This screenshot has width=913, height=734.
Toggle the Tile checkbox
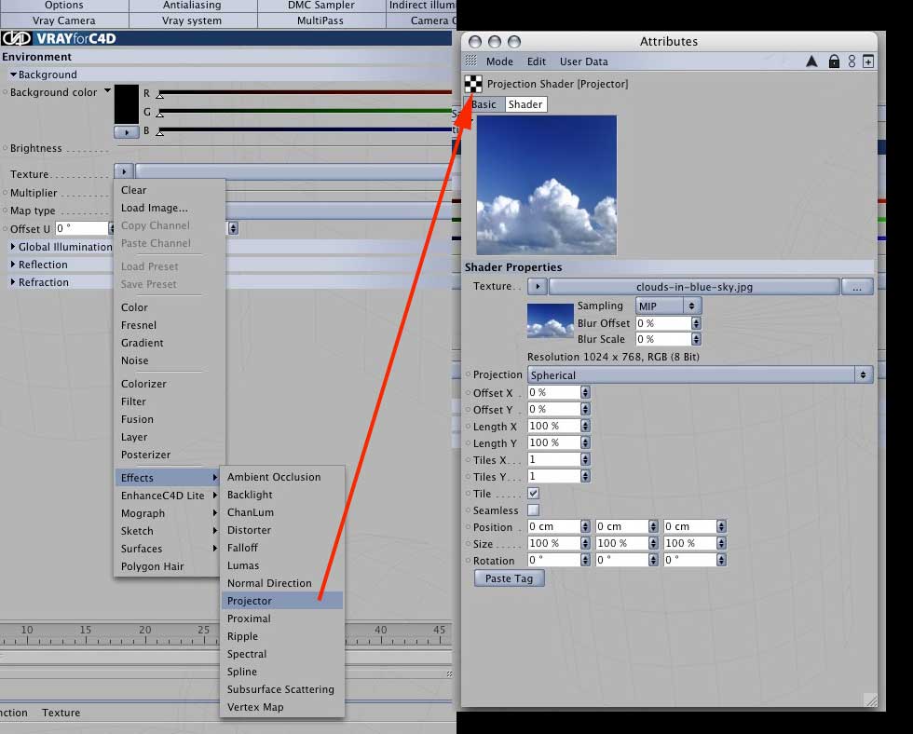pyautogui.click(x=533, y=493)
